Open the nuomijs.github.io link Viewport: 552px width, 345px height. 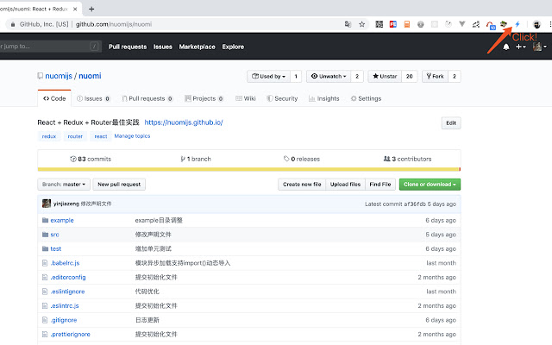(x=184, y=122)
